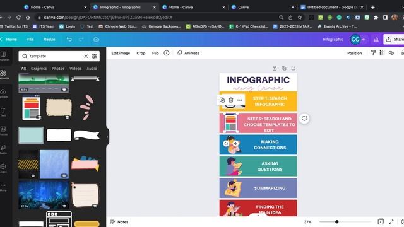Switch to the Graphics tab
The width and height of the screenshot is (404, 227).
click(x=39, y=69)
